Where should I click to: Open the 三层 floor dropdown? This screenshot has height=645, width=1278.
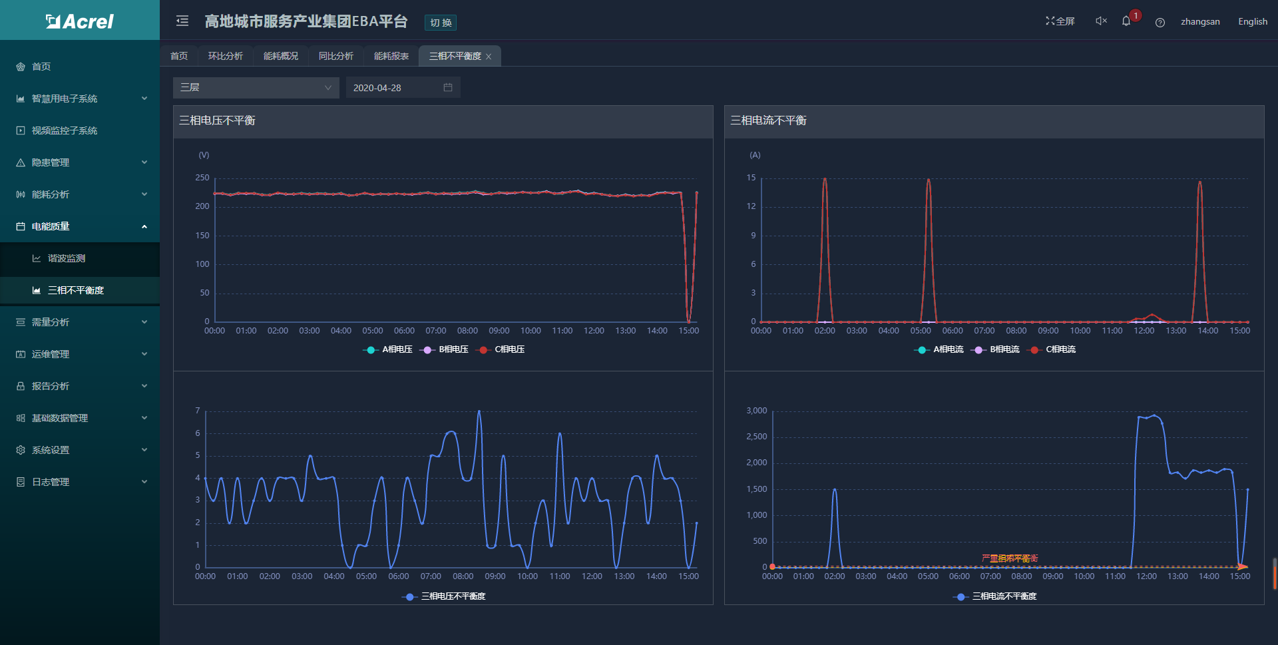[256, 88]
